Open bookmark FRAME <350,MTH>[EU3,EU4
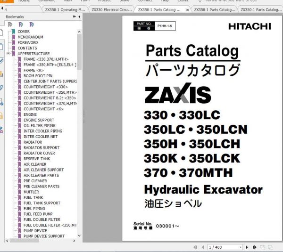Screen dimensions: 283x252 50,65
